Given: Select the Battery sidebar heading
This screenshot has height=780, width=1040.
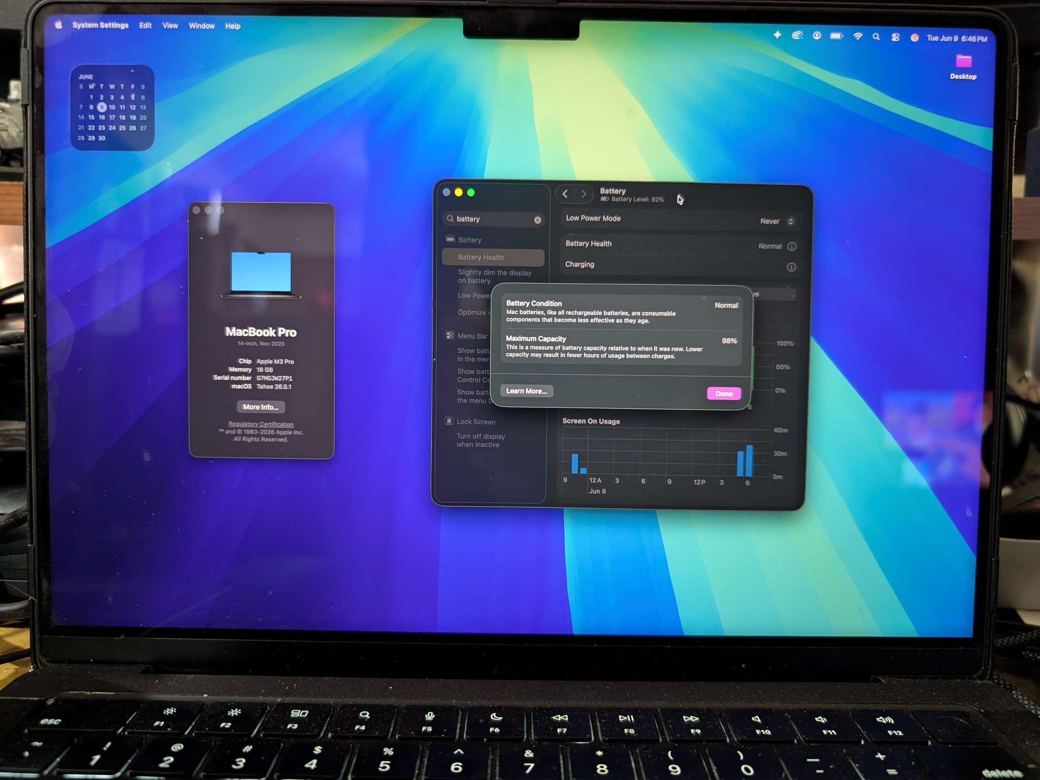Looking at the screenshot, I should [x=469, y=240].
